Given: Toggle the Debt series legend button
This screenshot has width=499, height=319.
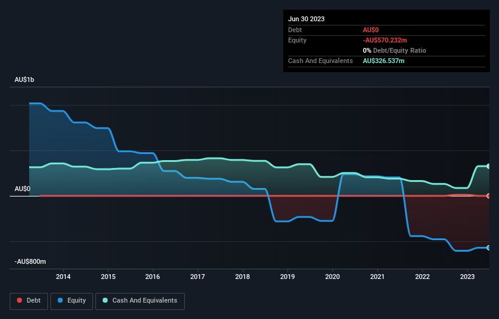Looking at the screenshot, I should click(x=29, y=301).
